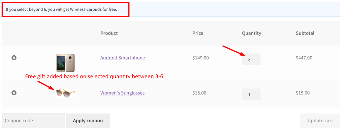Viewport: 345px width, 132px height.
Task: Follow the Android Smartphone product link
Action: 123,58
